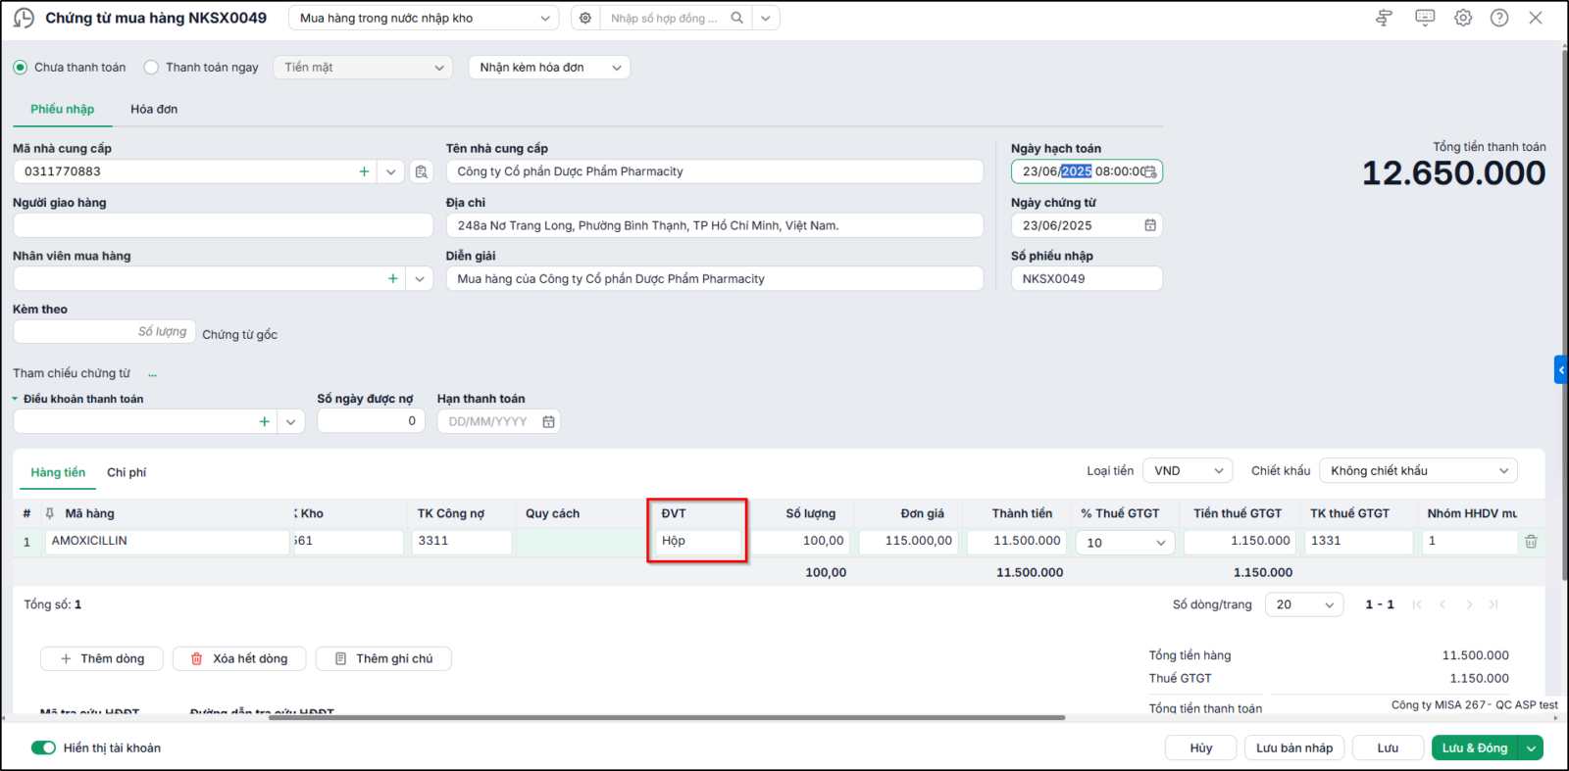Screen dimensions: 1569x771
Task: Open the layout customization icon in header
Action: [1384, 18]
